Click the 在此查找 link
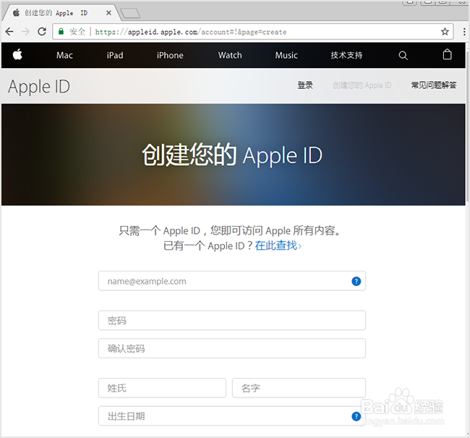 278,245
